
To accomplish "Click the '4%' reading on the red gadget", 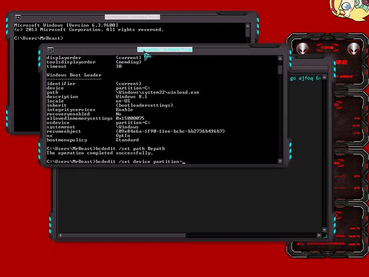I will [x=357, y=118].
